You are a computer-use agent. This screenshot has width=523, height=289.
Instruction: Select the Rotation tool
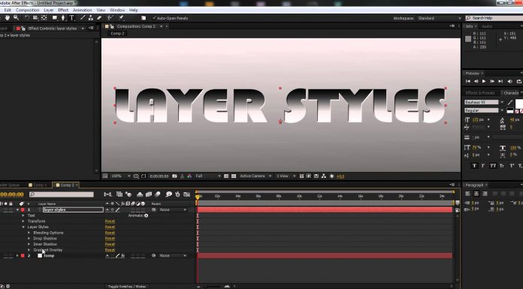pos(27,18)
